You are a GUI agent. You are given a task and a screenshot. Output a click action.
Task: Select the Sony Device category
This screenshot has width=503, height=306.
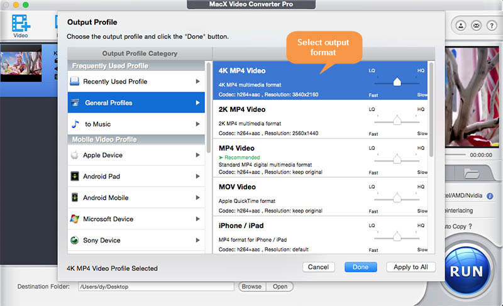point(136,240)
